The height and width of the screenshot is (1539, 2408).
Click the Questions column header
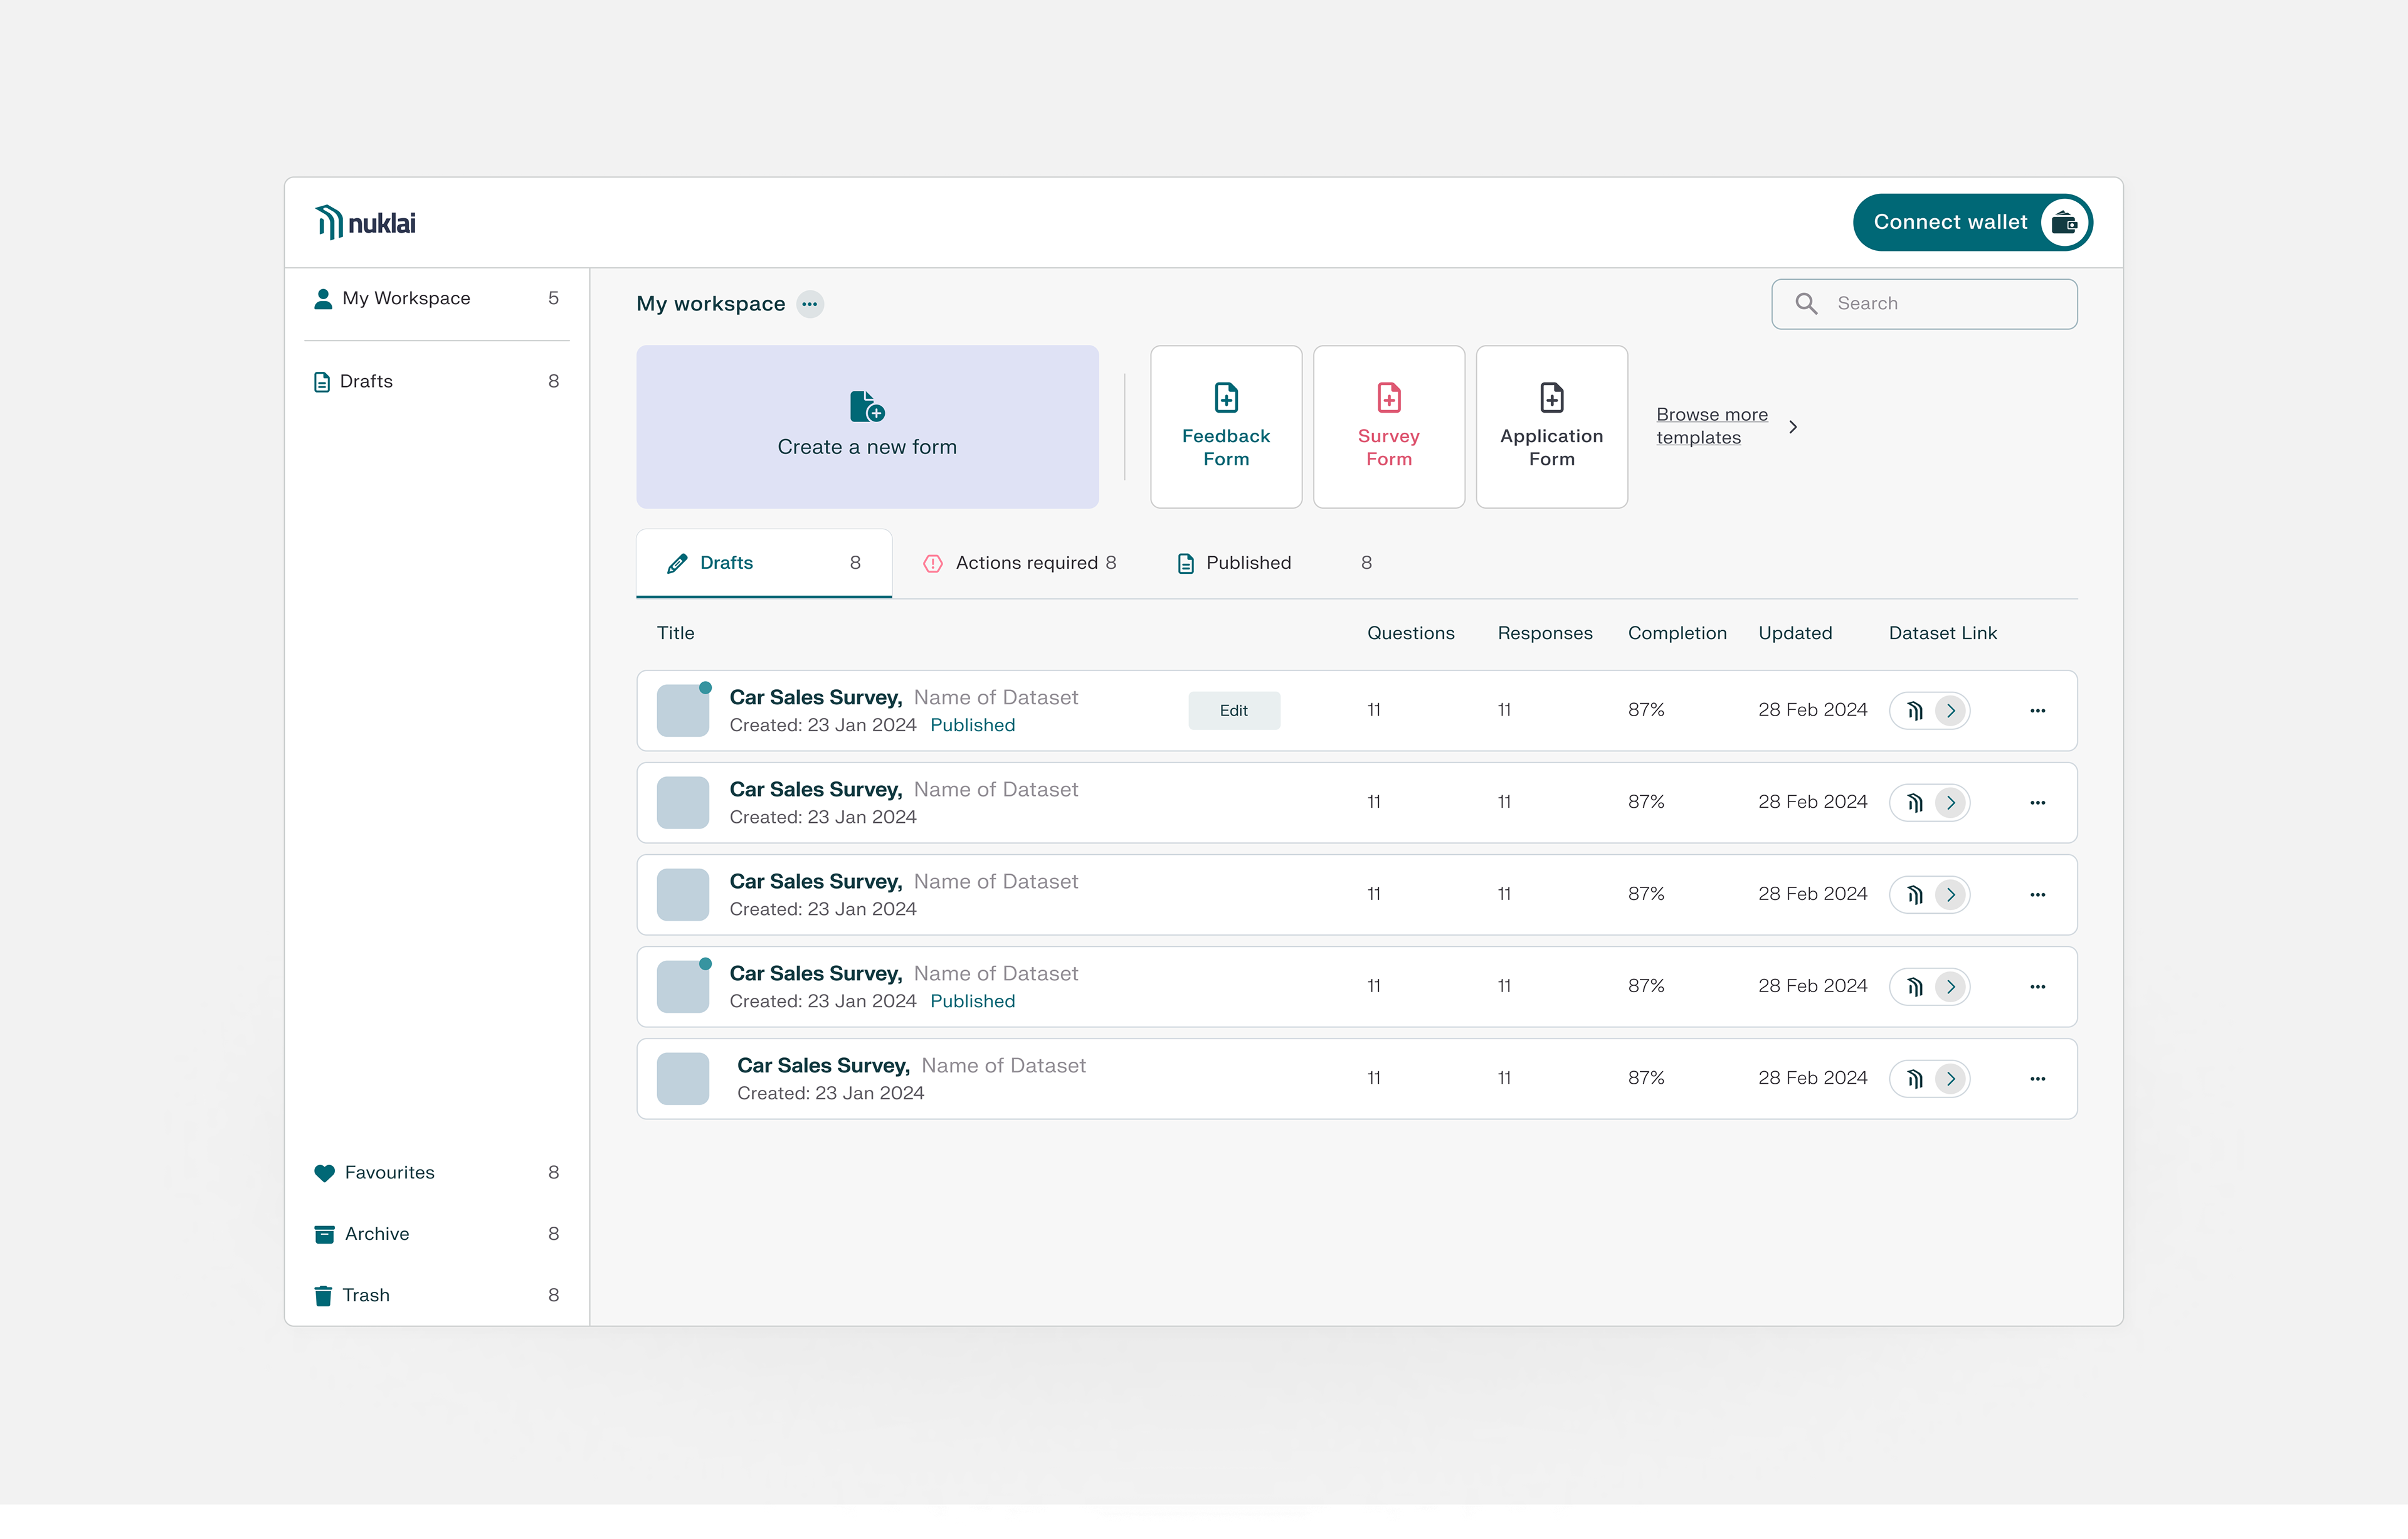click(1410, 633)
